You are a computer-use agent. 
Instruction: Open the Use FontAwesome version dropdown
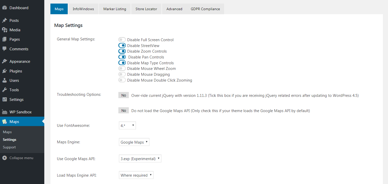pyautogui.click(x=127, y=126)
